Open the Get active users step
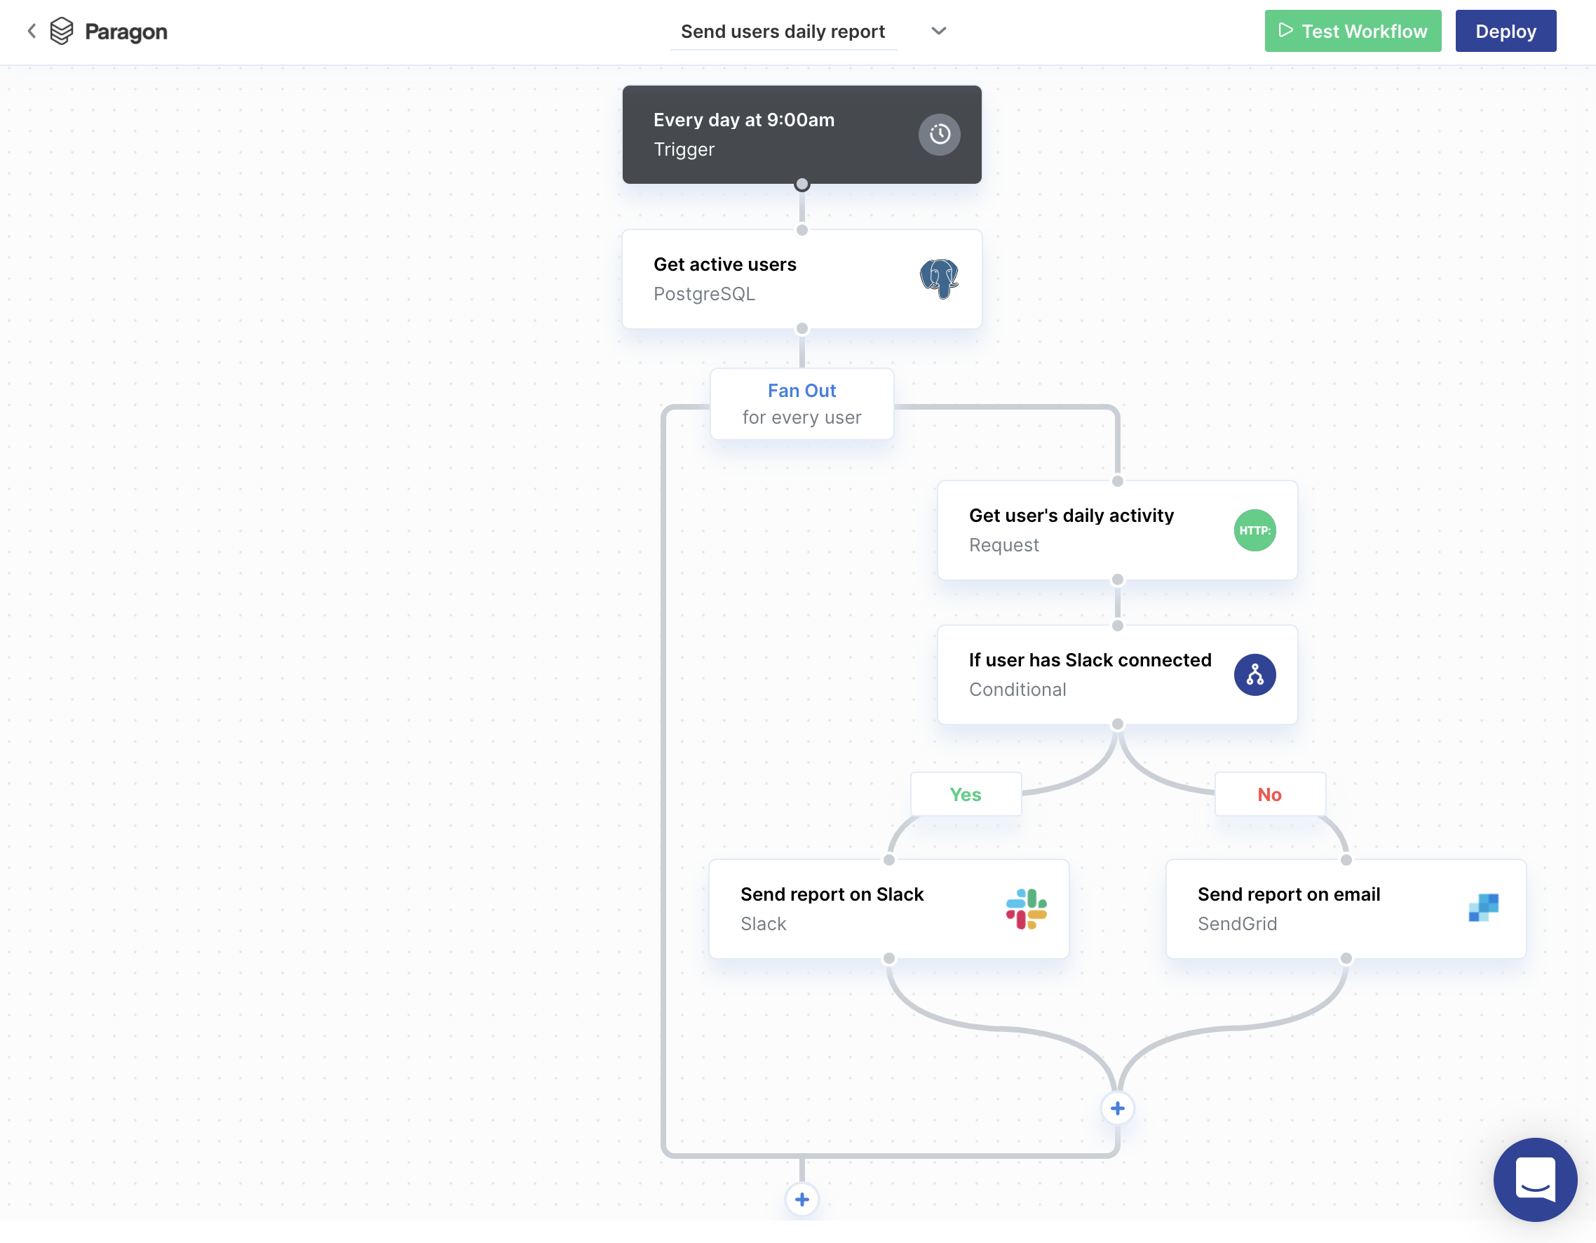 coord(767,278)
